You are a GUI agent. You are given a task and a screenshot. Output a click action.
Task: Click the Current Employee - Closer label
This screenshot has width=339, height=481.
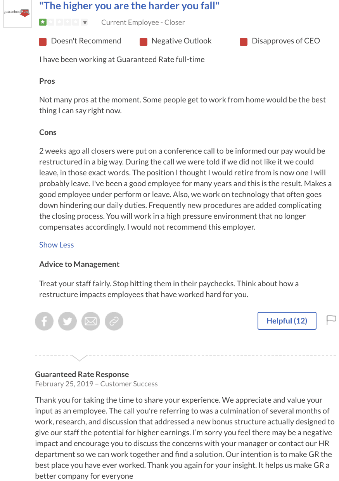click(x=143, y=22)
